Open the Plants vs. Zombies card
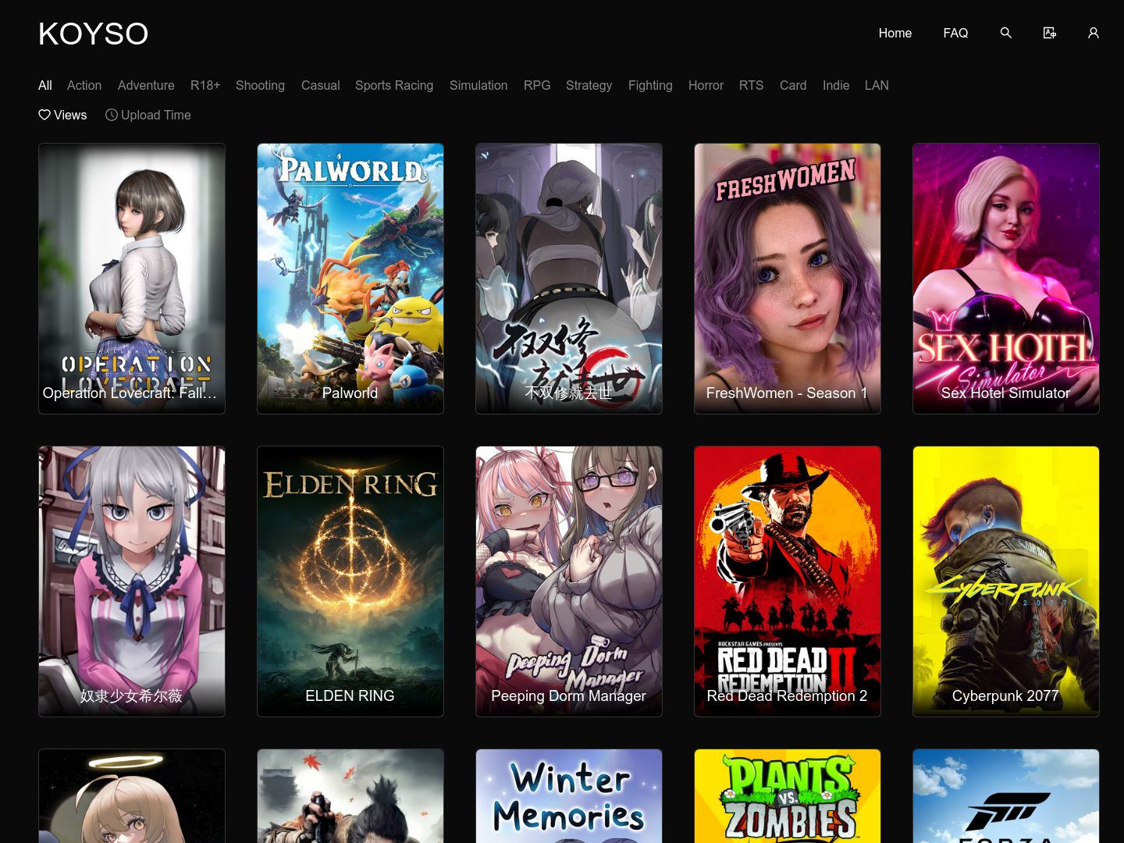Image resolution: width=1124 pixels, height=843 pixels. 788,796
